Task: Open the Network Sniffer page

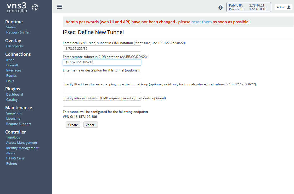Action: coord(18,32)
